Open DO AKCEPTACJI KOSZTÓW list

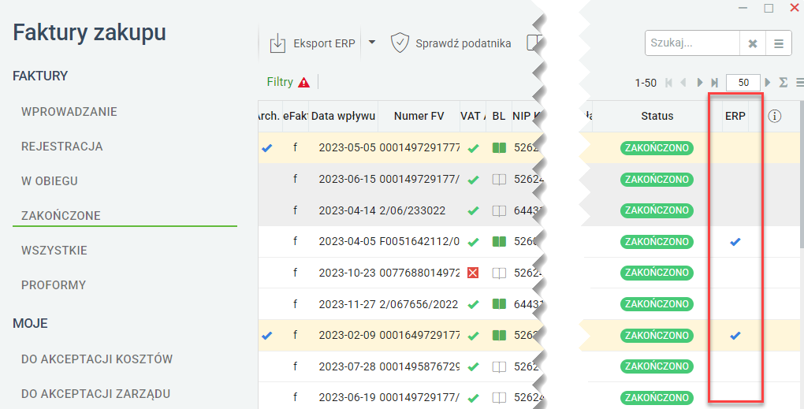click(x=97, y=359)
